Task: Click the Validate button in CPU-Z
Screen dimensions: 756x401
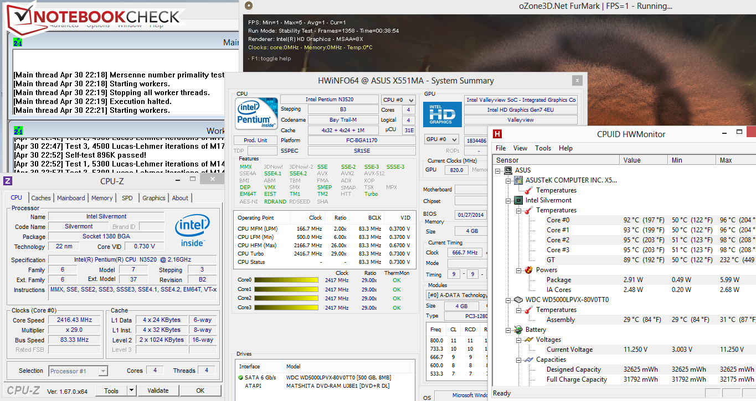Action: pos(158,390)
